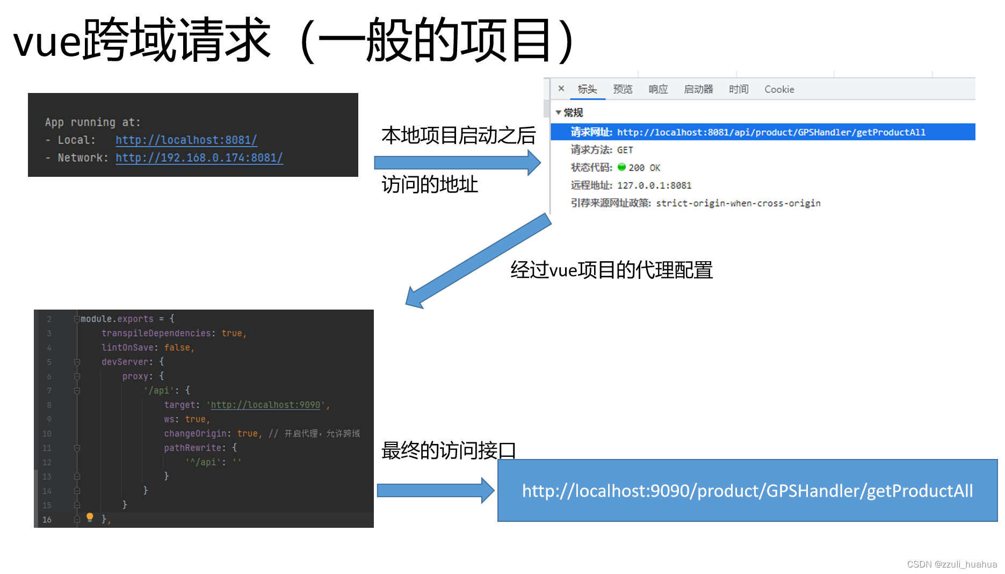Open the Local http://localhost:8081/ link

click(186, 140)
